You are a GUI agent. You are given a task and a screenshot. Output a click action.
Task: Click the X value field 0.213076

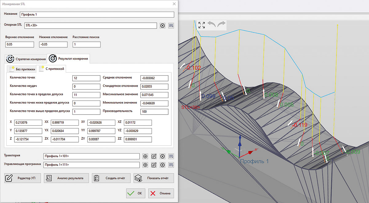28,123
